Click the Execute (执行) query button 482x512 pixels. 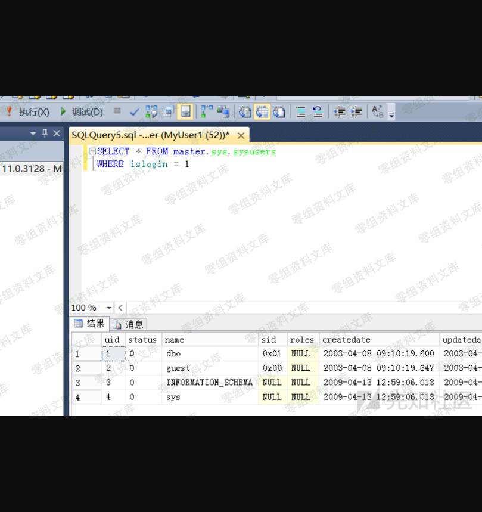click(27, 112)
